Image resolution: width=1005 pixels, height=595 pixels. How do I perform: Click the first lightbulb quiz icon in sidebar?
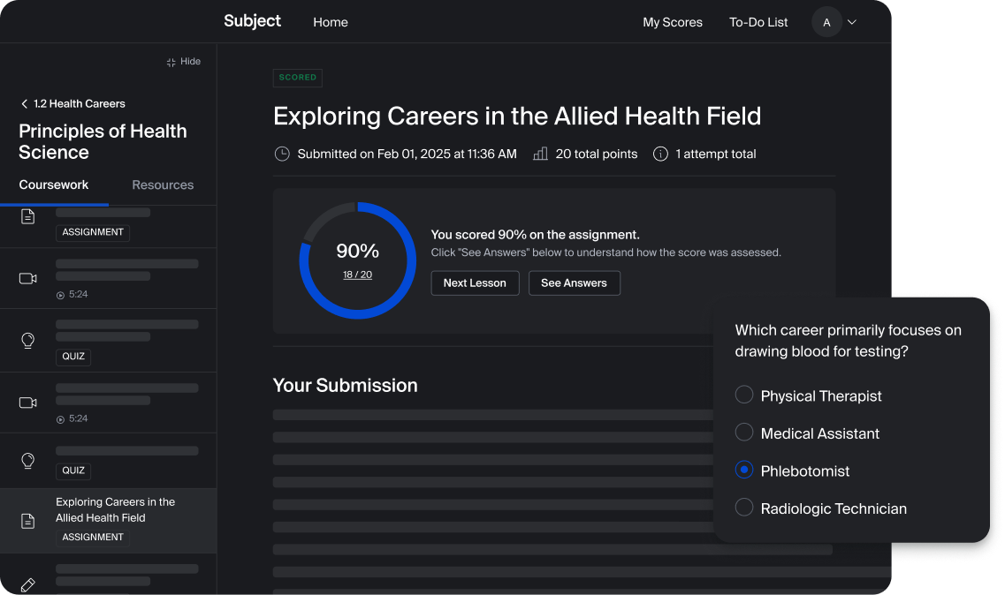click(x=28, y=341)
